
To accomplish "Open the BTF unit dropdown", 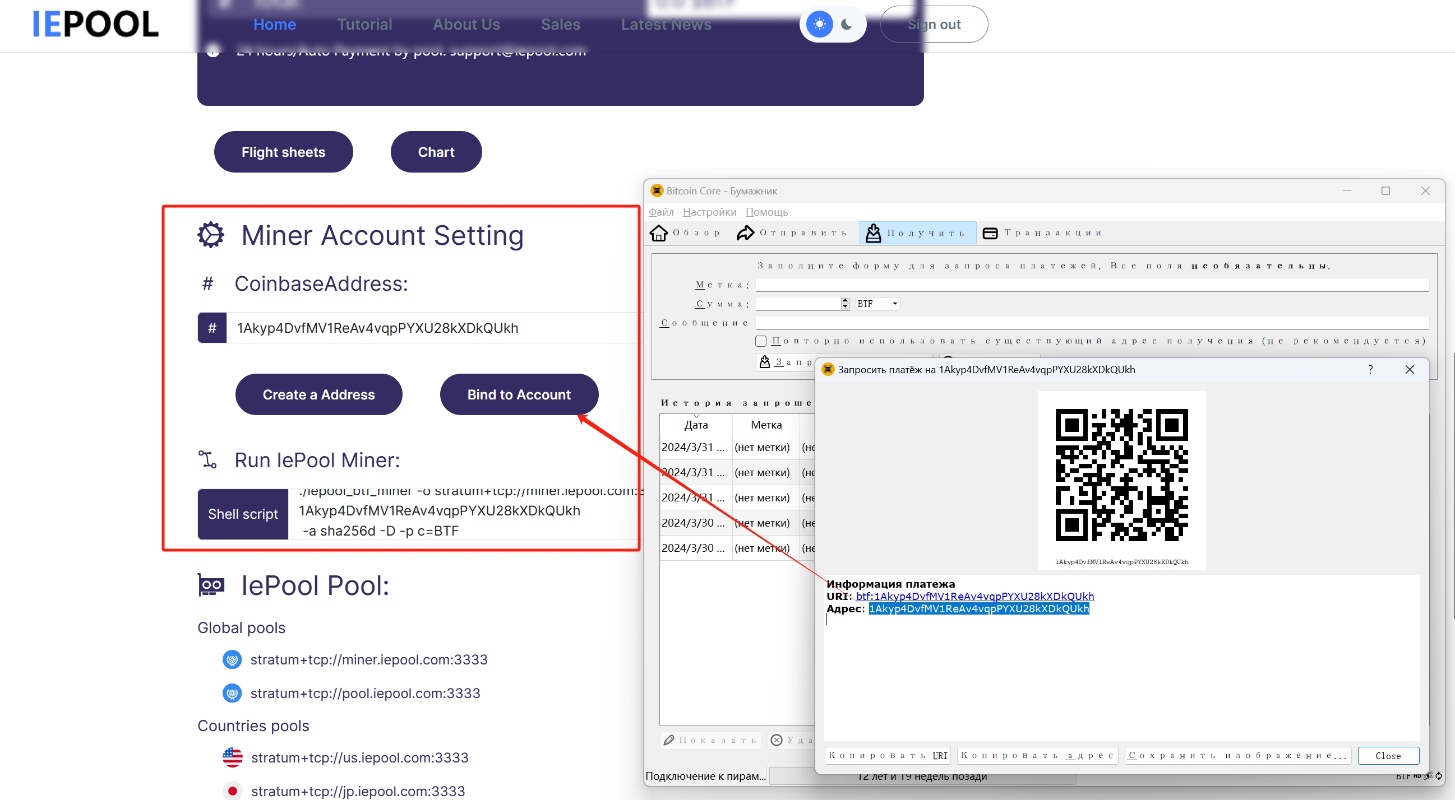I will [x=877, y=304].
